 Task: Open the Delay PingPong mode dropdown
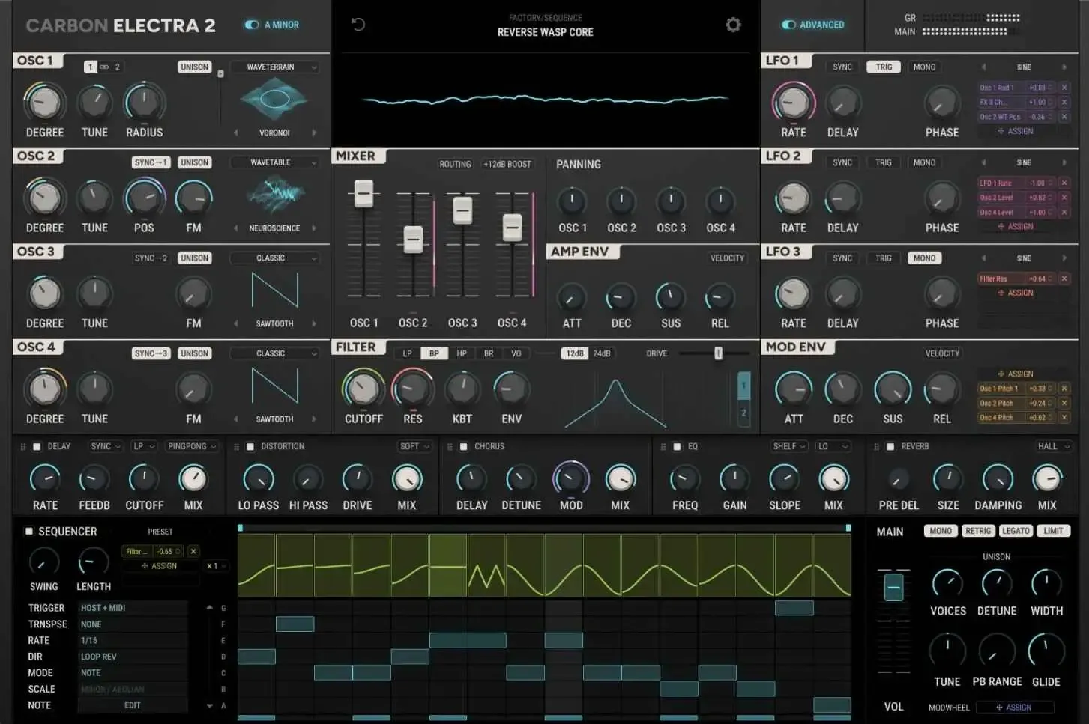(x=192, y=446)
